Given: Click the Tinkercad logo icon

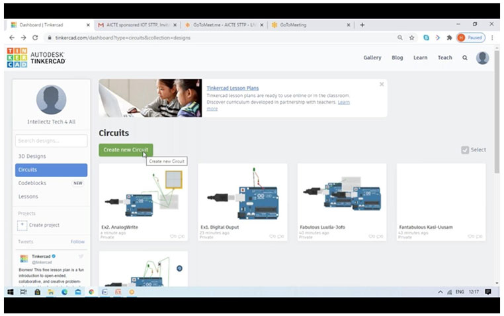Looking at the screenshot, I should [x=17, y=58].
